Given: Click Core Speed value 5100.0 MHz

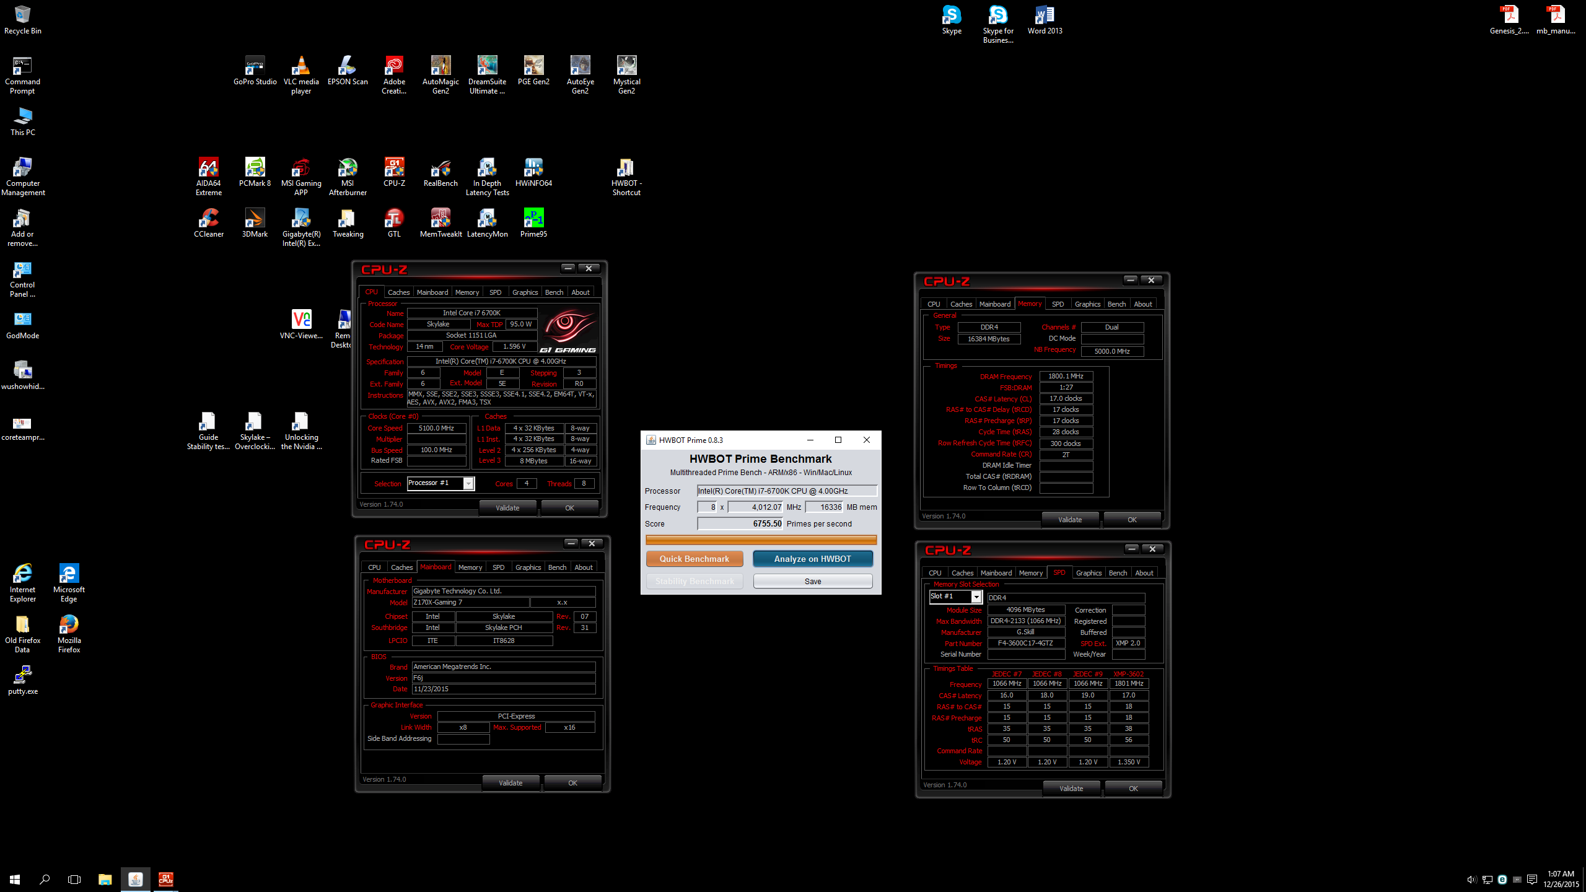Looking at the screenshot, I should click(x=436, y=428).
